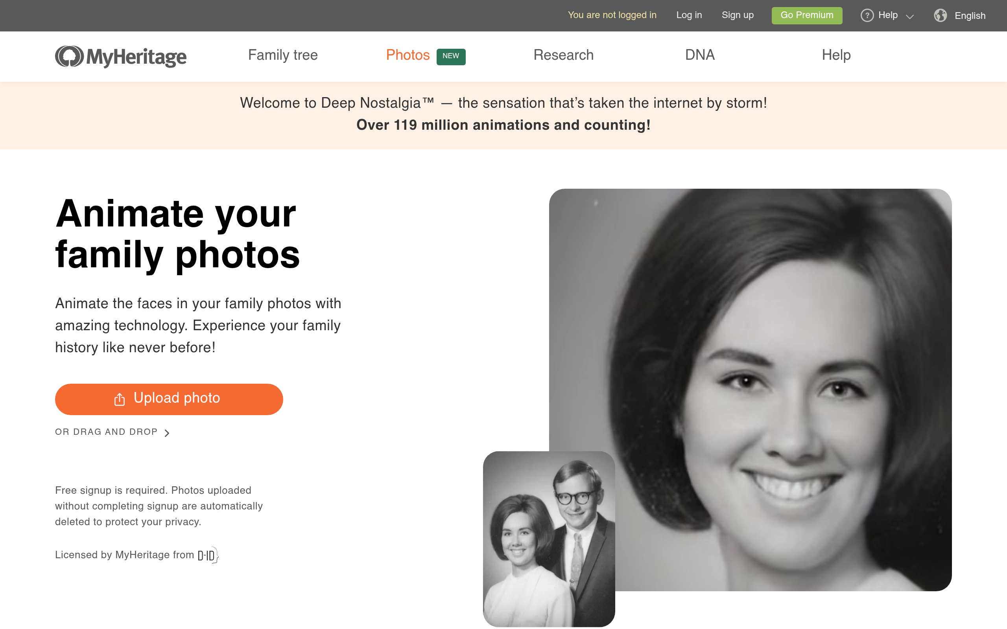The width and height of the screenshot is (1007, 629).
Task: Open the DNA menu
Action: tap(700, 55)
